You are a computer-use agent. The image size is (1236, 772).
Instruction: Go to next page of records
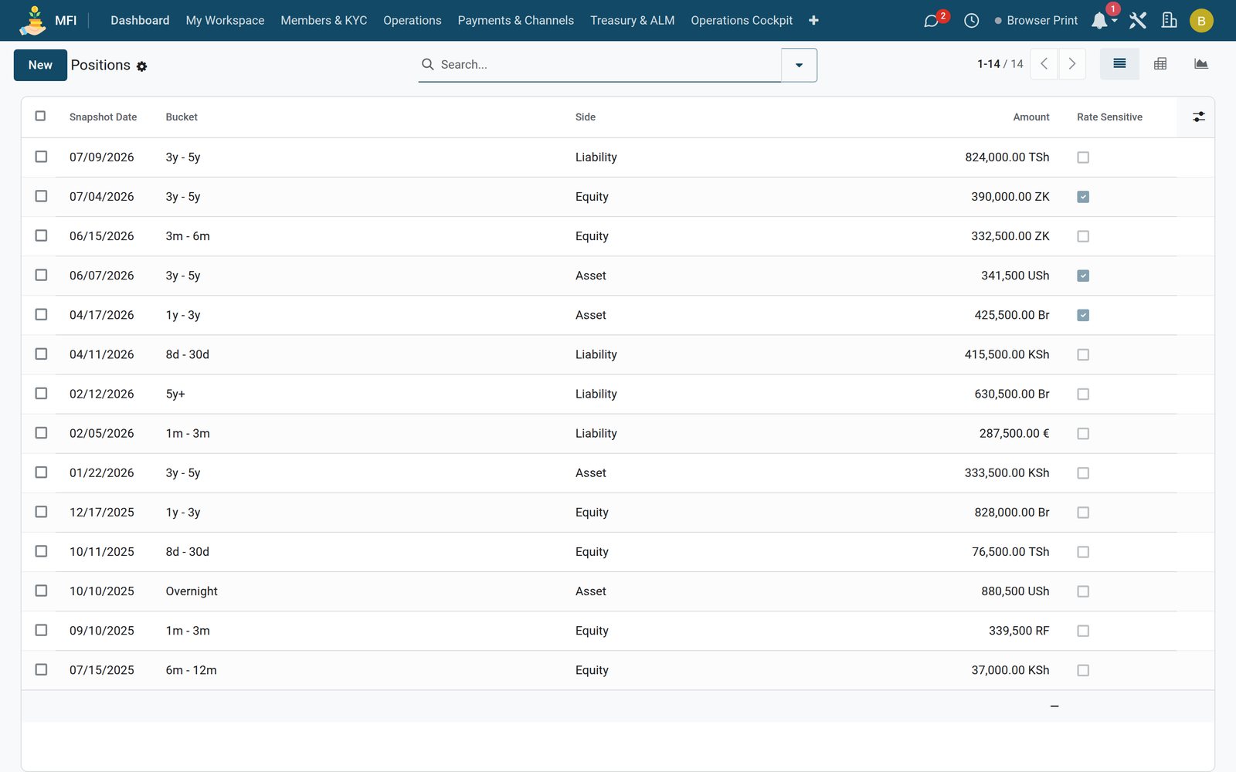(1072, 64)
